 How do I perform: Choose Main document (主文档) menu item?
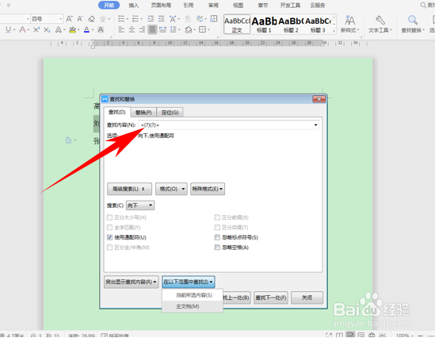pos(193,306)
